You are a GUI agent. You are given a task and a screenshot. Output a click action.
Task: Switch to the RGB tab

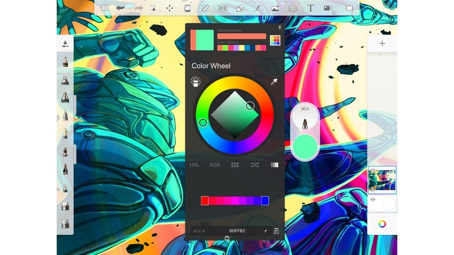(215, 165)
